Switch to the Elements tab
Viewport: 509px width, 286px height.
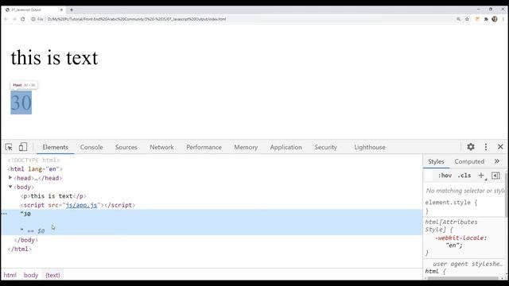click(55, 147)
